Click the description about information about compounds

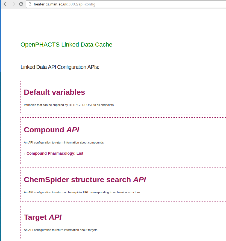[64, 142]
